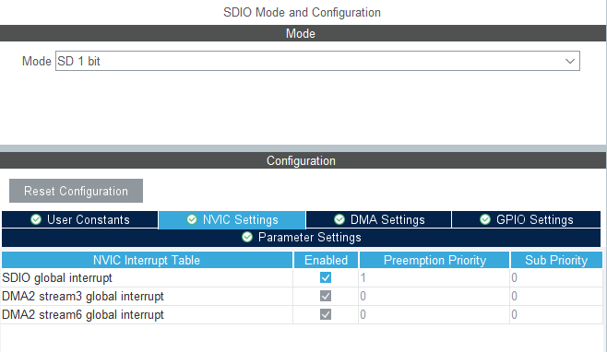Uncheck SDIO global interrupt enabled checkbox

(326, 277)
